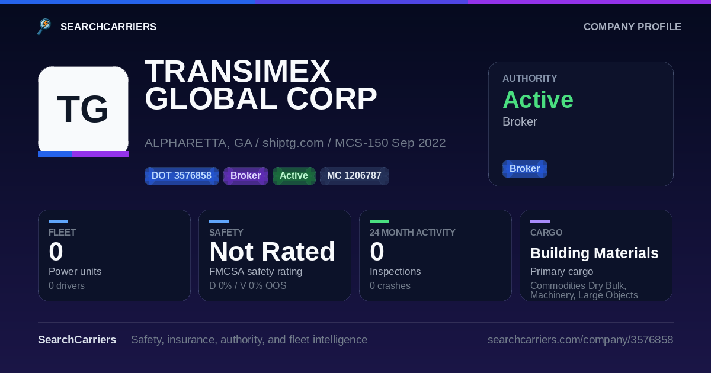Screen dimensions: 711x373
Task: Click the Power units text in Fleet card
Action: click(75, 272)
